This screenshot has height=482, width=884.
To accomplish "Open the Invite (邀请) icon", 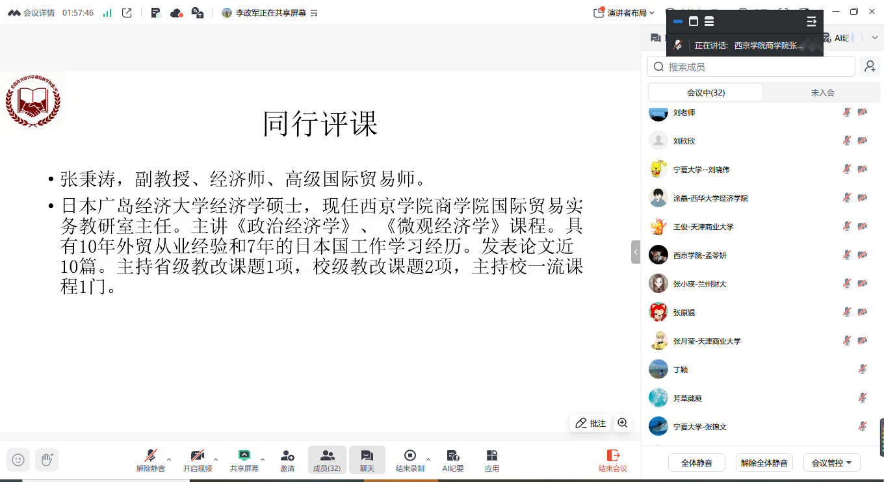I will 287,460.
